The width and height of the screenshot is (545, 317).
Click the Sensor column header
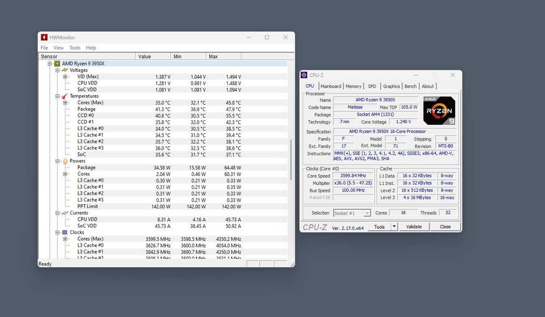pos(87,56)
